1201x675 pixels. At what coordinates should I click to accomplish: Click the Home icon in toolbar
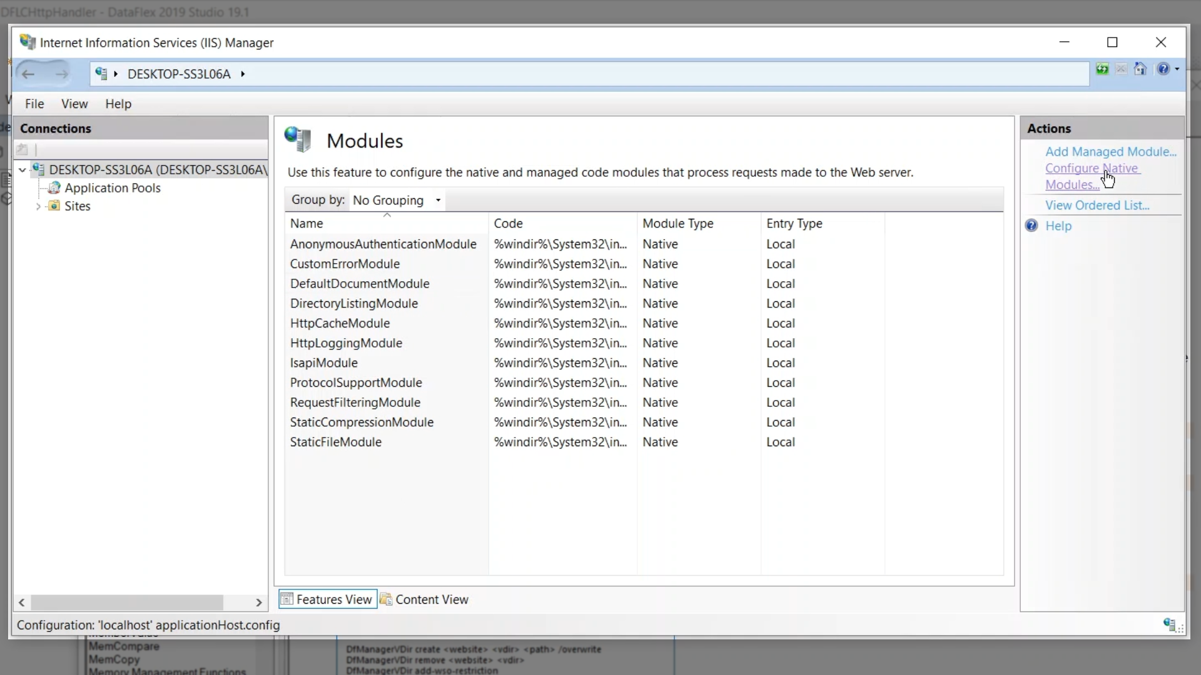pos(1140,69)
